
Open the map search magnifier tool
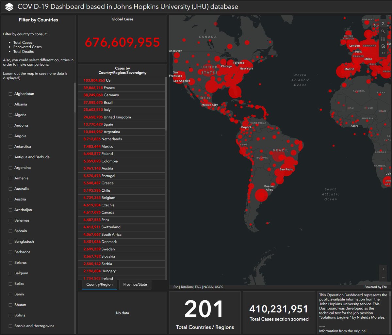pos(383,31)
